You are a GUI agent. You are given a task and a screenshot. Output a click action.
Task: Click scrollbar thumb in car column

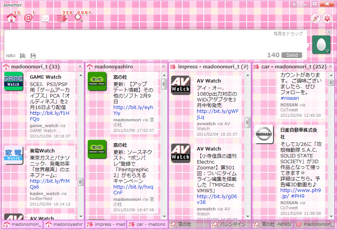click(331, 83)
